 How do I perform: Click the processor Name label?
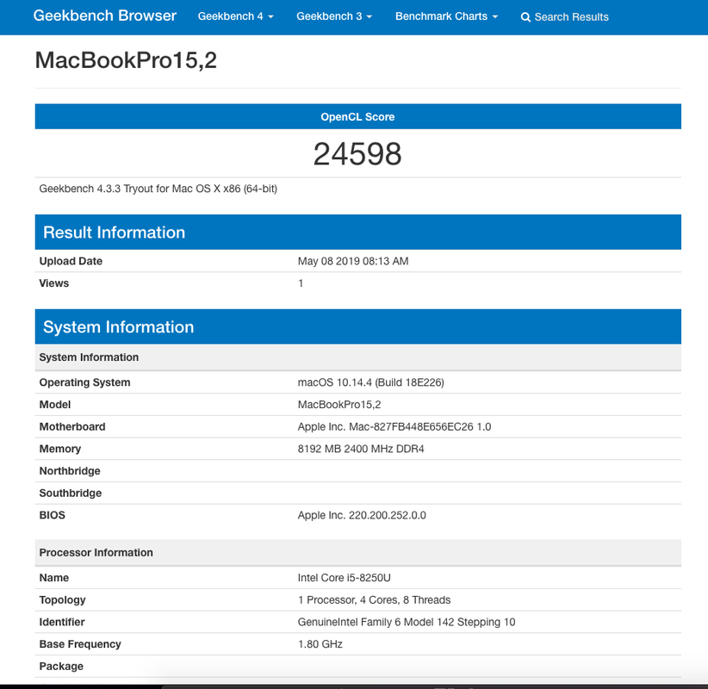click(54, 578)
